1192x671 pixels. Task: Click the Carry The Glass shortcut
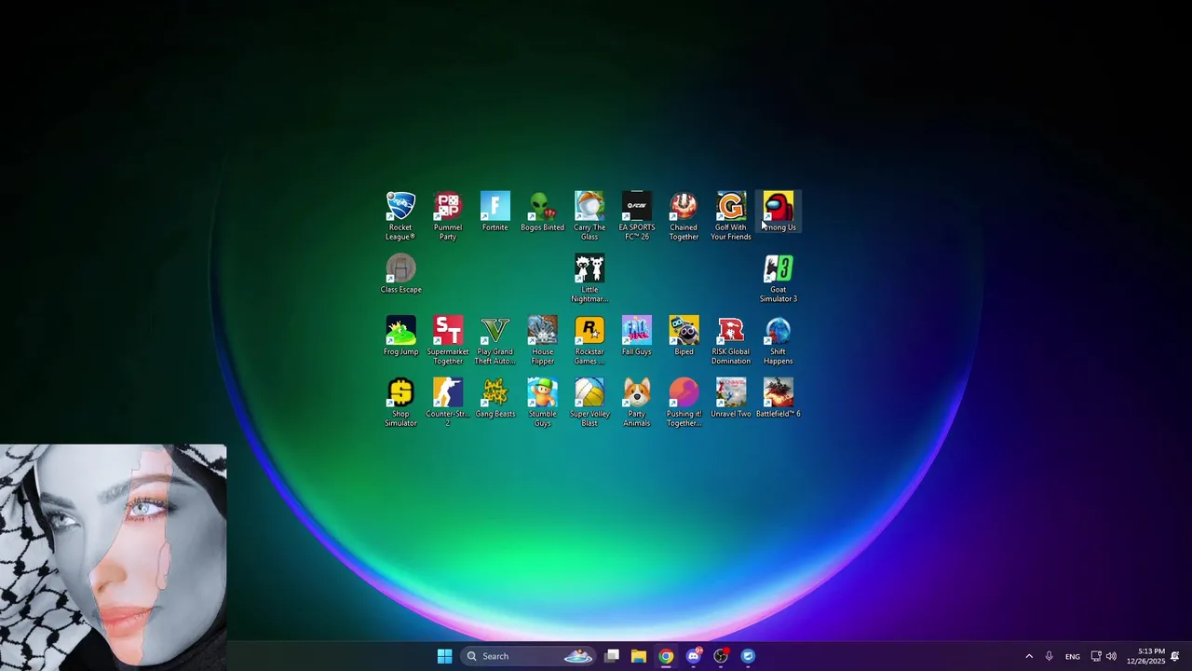pos(589,216)
